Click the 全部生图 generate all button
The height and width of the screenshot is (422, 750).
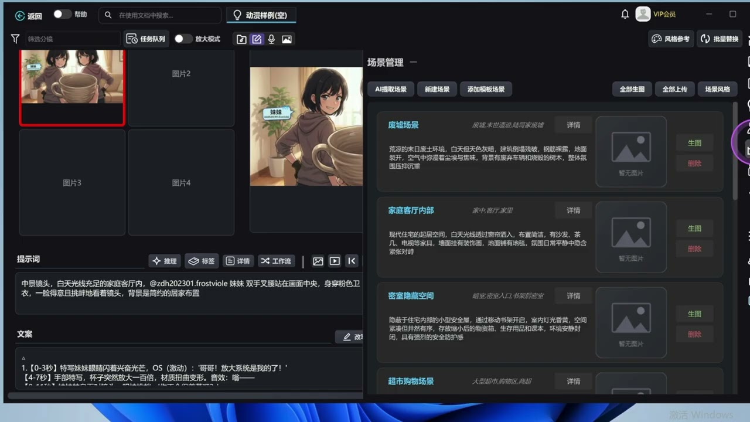[632, 89]
